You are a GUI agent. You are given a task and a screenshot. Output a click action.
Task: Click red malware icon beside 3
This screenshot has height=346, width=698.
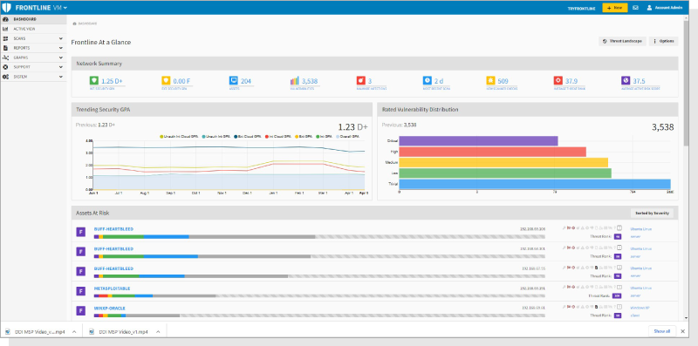coord(360,80)
